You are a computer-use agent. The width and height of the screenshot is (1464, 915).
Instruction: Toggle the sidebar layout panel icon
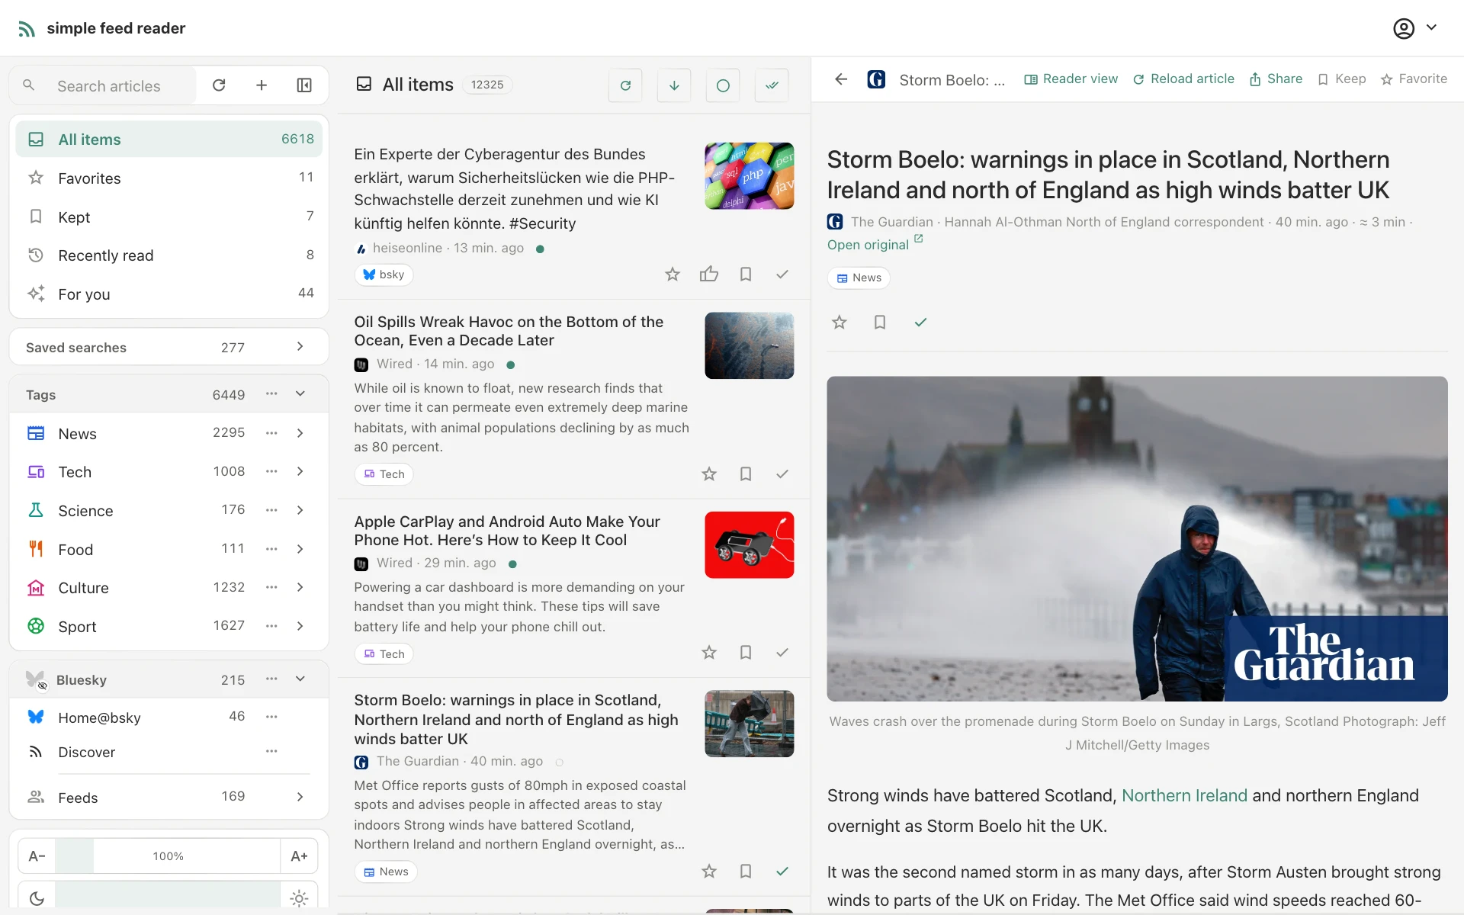pos(304,85)
